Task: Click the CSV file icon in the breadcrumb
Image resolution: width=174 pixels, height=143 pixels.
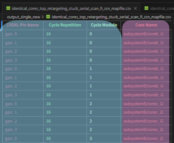Action: pos(48,17)
